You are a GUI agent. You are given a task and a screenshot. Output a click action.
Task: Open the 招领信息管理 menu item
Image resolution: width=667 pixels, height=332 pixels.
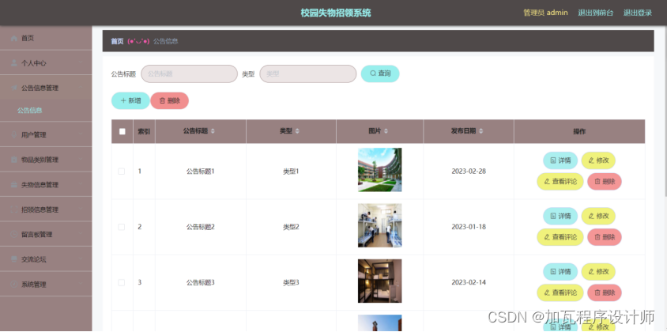(46, 209)
